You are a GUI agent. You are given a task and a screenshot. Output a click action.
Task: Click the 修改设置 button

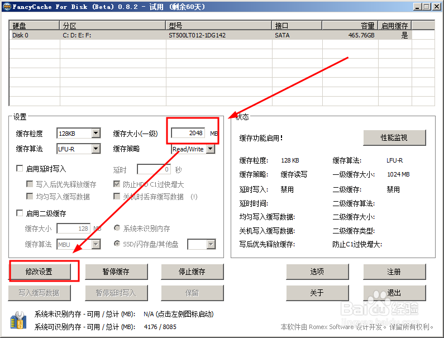coord(39,272)
